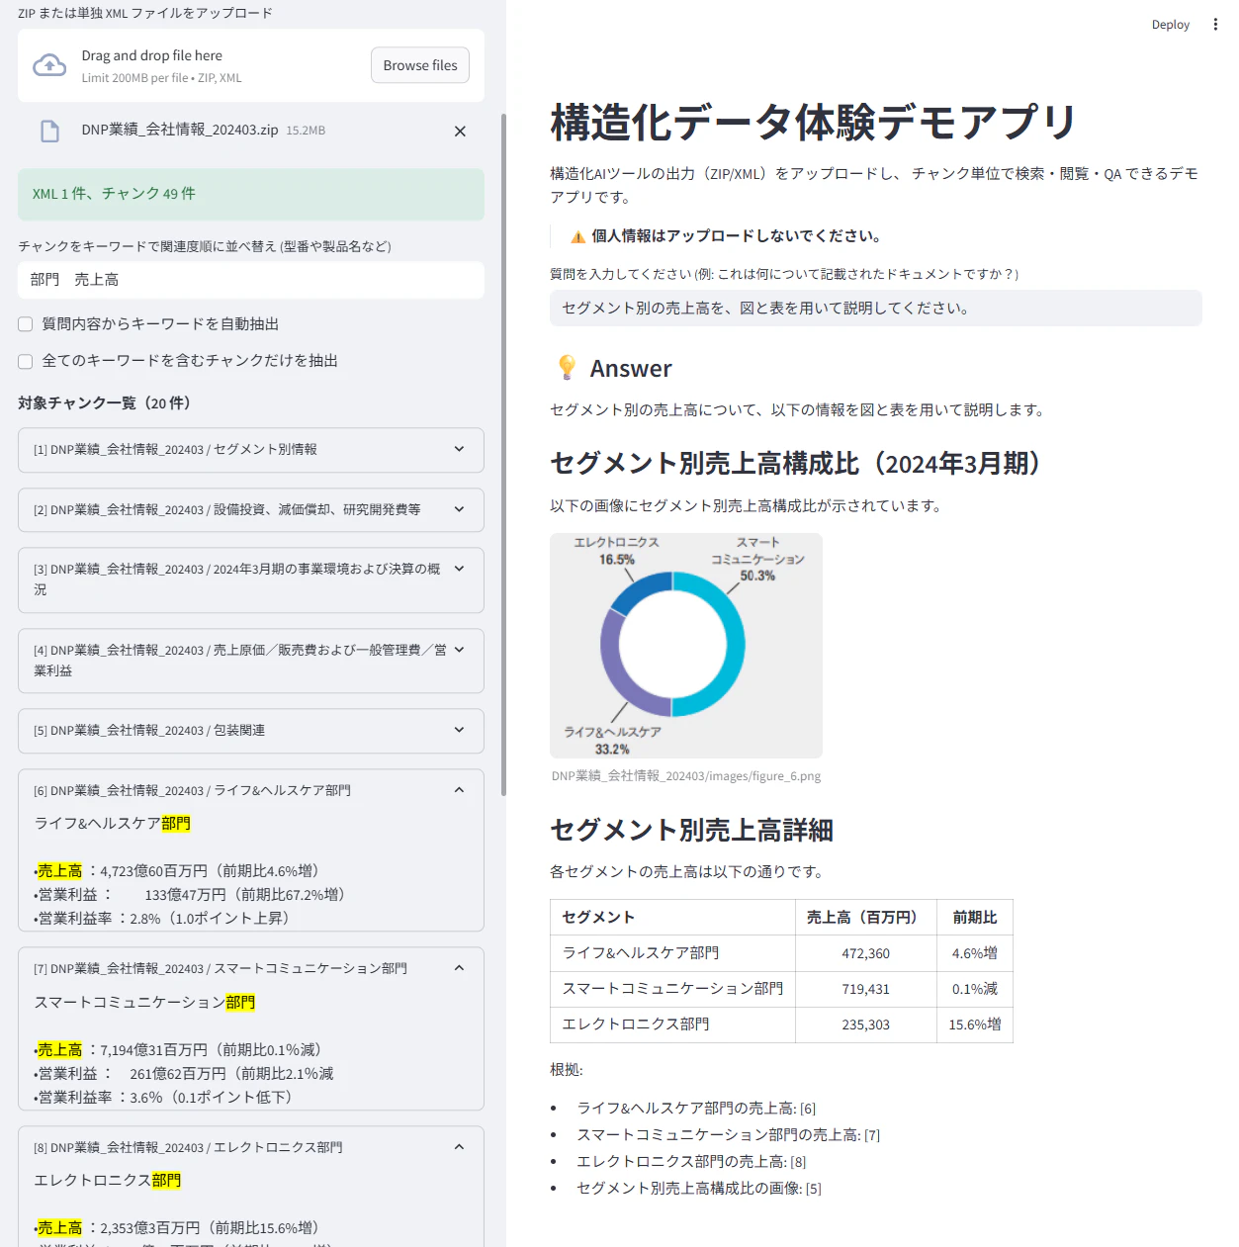Click the スマートコミュニケーション部門の売上高: [7] bullet
The width and height of the screenshot is (1239, 1247).
point(729,1135)
